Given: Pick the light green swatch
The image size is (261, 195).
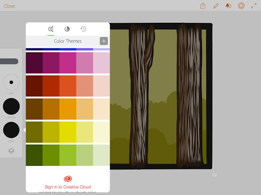Looking at the screenshot, I should point(84,155).
